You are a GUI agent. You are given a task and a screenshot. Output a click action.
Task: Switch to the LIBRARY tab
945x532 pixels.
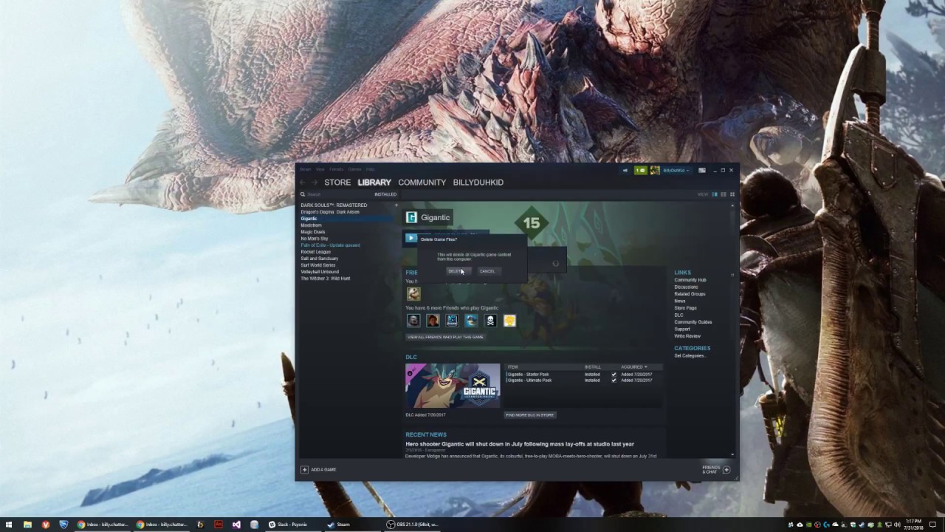pyautogui.click(x=374, y=183)
